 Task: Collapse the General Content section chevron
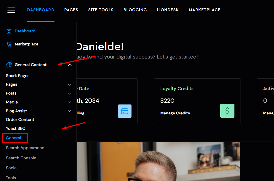(70, 65)
